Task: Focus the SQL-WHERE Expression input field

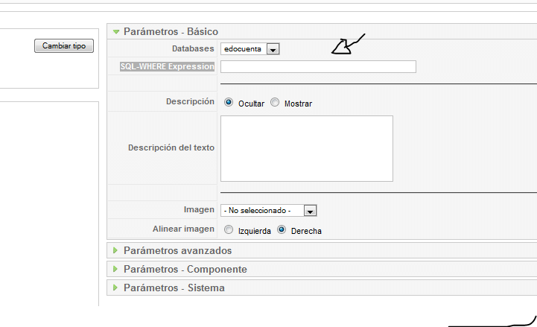Action: tap(318, 67)
